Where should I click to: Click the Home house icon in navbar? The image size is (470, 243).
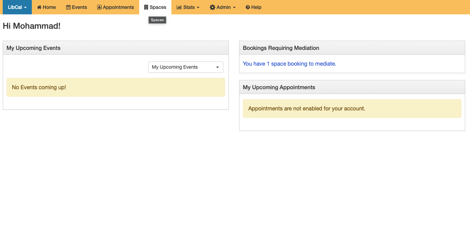[39, 7]
